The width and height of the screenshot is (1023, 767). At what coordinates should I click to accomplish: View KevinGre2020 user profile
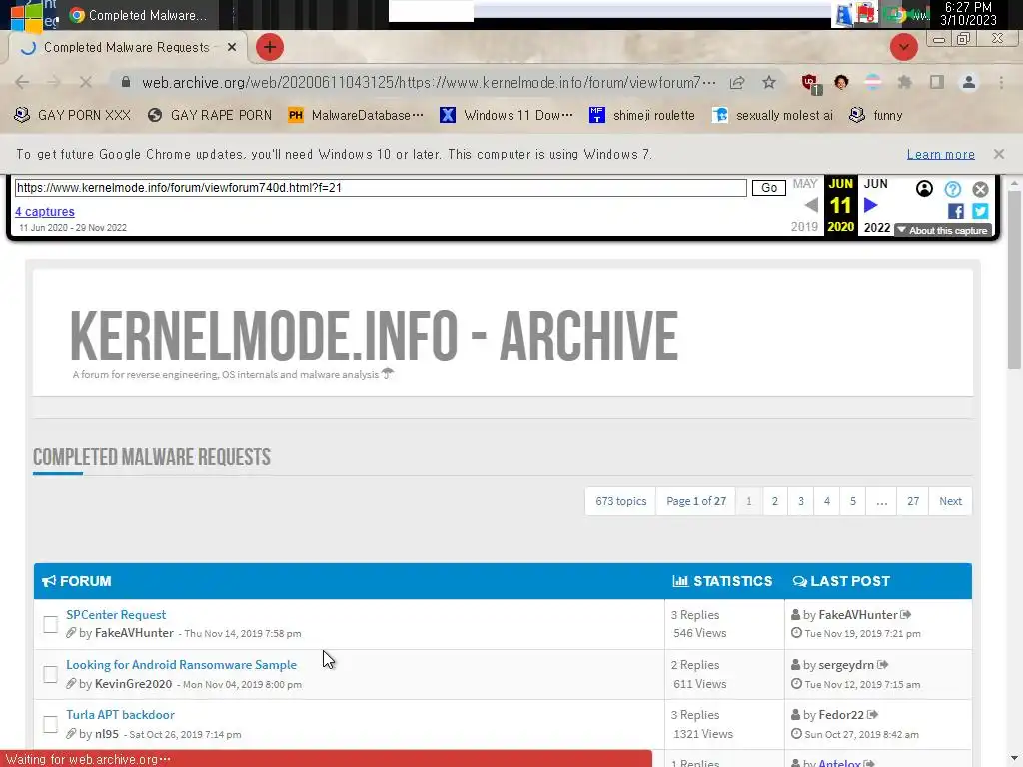click(x=133, y=684)
